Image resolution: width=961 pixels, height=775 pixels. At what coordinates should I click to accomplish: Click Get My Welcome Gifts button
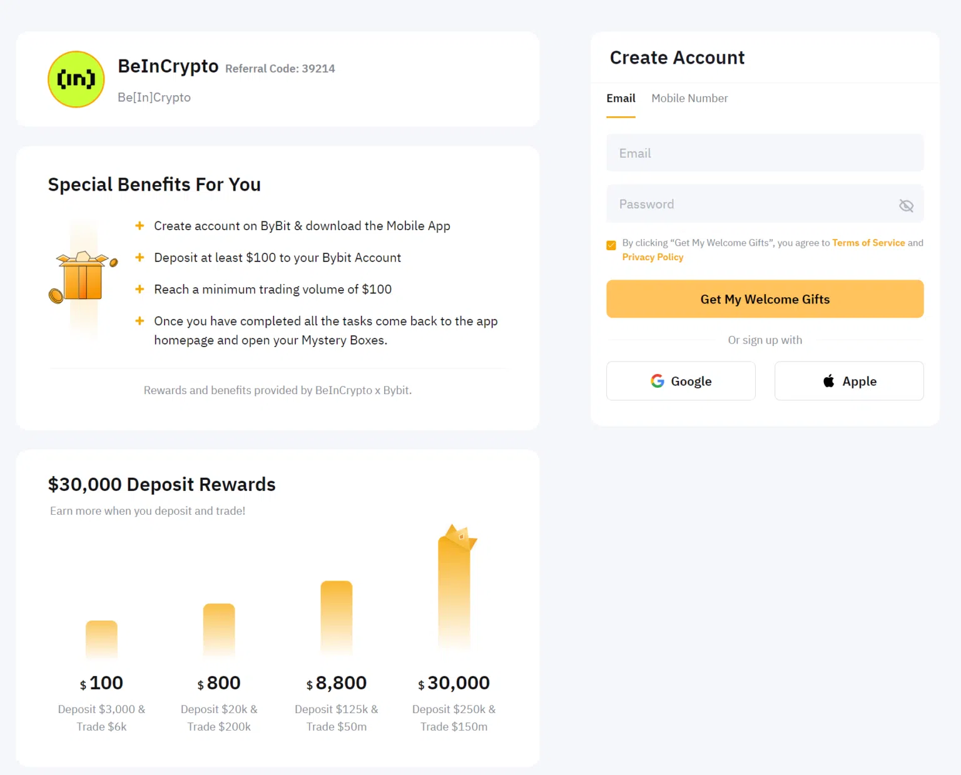[765, 299]
